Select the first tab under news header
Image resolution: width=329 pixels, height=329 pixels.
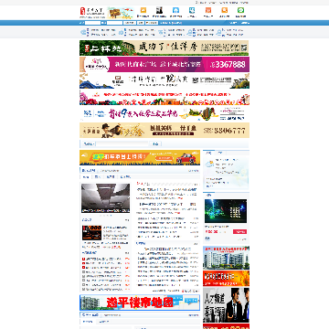click(x=86, y=176)
